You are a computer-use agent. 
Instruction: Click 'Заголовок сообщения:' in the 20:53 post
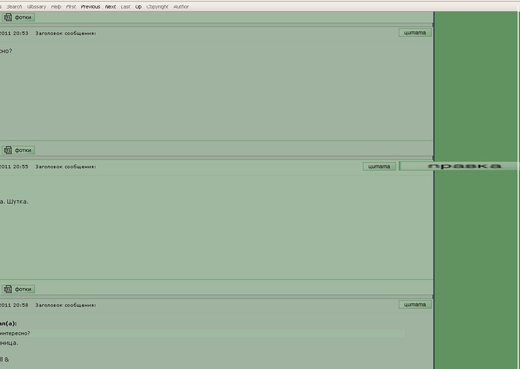pos(66,33)
